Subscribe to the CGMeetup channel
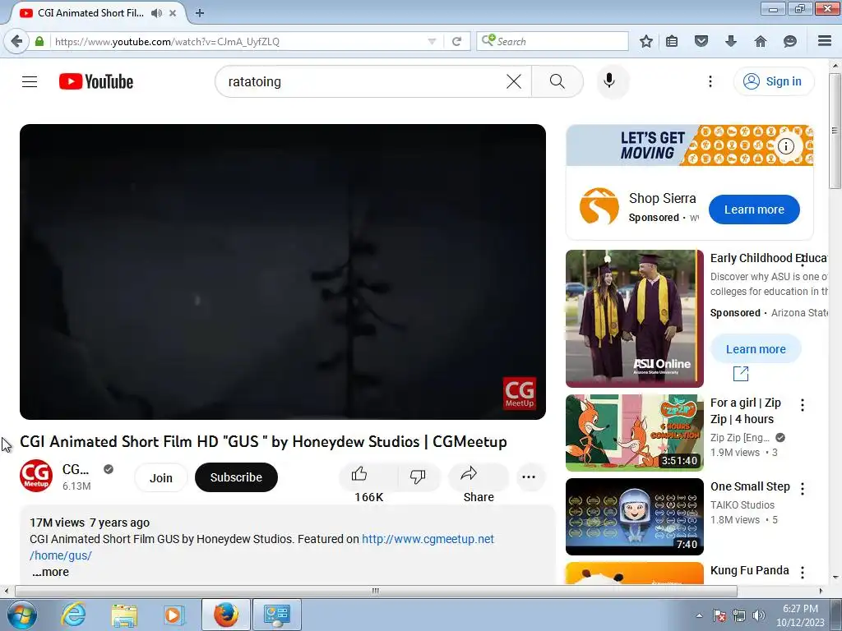 pos(236,477)
